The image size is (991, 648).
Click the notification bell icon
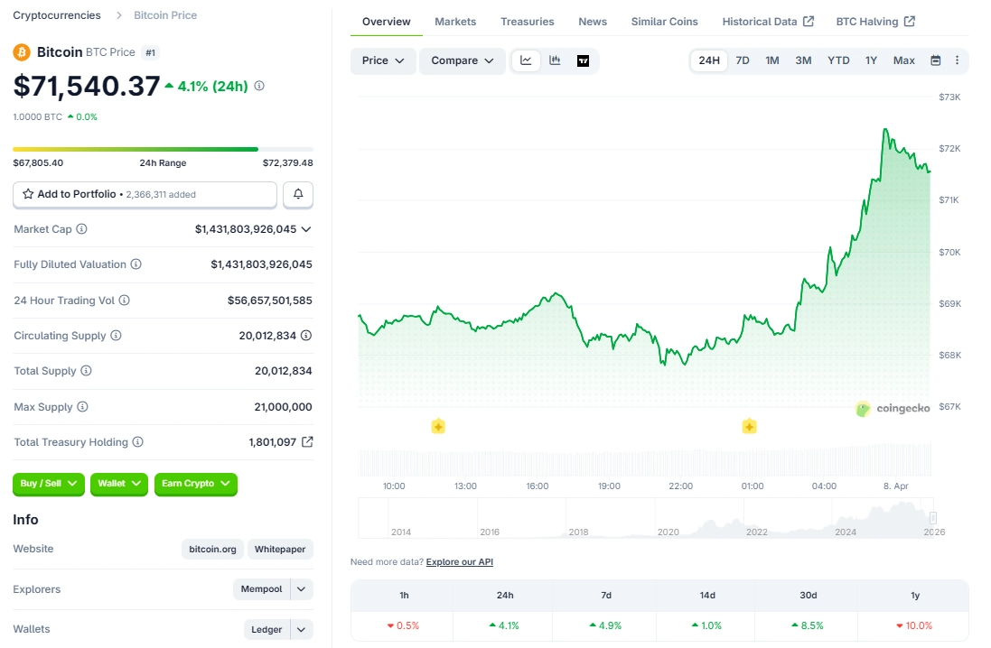(x=298, y=194)
